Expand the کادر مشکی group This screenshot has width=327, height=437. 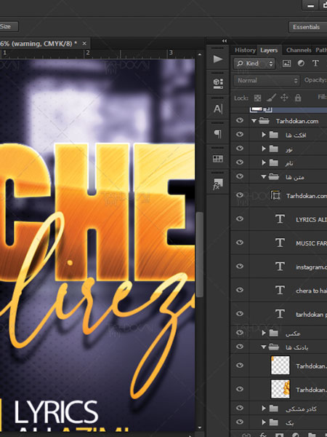click(x=264, y=409)
